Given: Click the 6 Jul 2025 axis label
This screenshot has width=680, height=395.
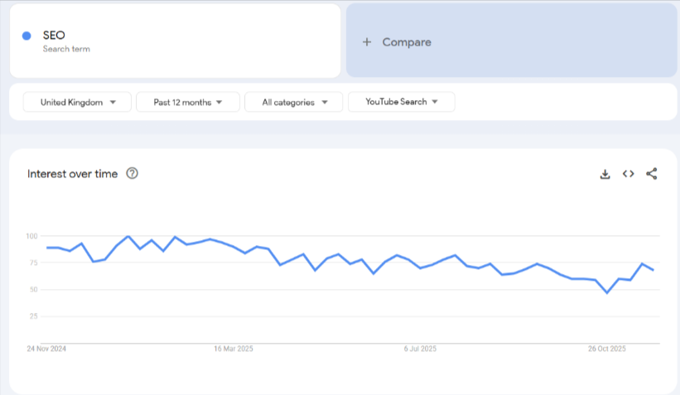Looking at the screenshot, I should click(420, 349).
